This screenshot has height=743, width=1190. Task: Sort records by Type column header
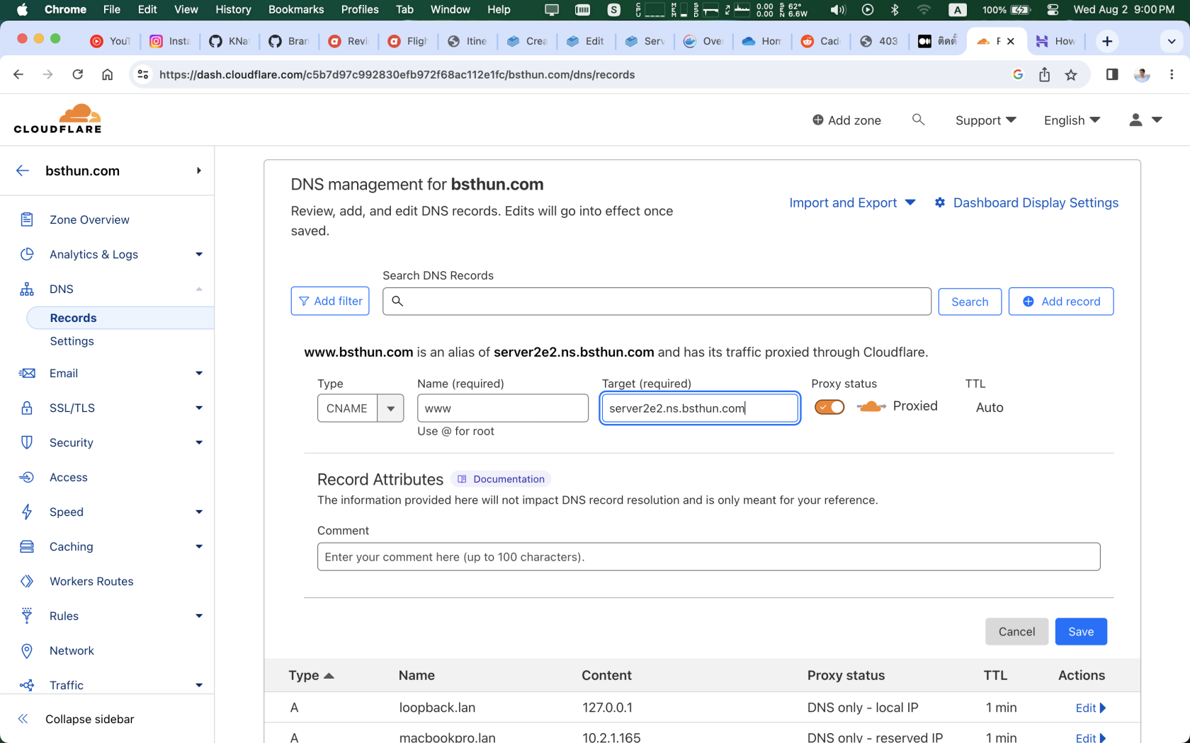tap(311, 675)
